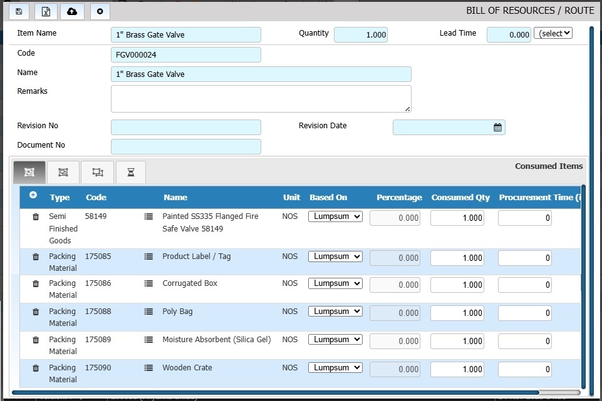Click the Consumed Items heading
Screen dimensions: 602x401
click(x=548, y=166)
